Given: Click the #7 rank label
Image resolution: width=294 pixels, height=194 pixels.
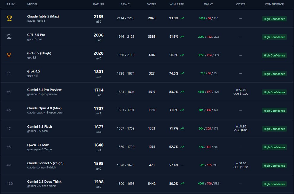Looking at the screenshot, I should coord(9,129).
